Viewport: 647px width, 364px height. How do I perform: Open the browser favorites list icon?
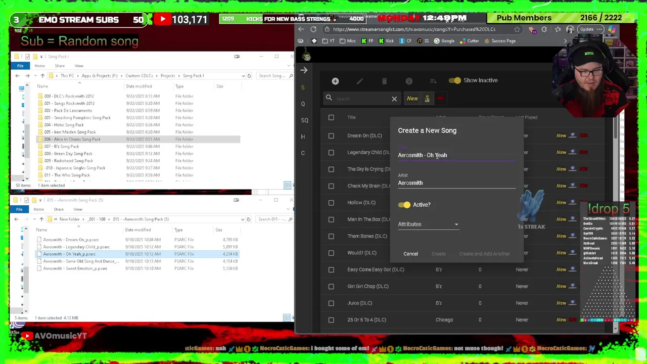(x=558, y=29)
